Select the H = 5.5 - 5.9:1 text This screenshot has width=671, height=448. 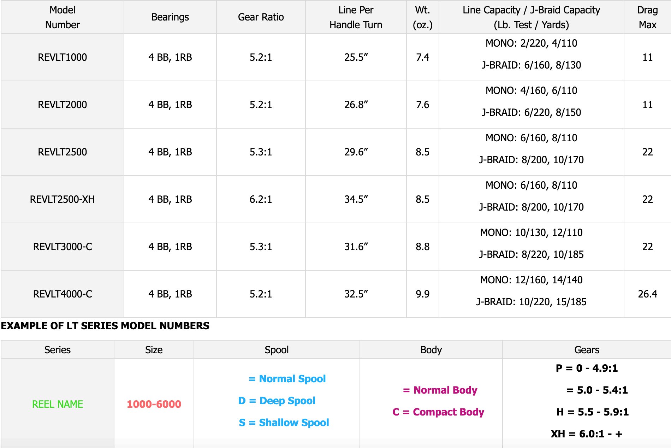point(593,412)
